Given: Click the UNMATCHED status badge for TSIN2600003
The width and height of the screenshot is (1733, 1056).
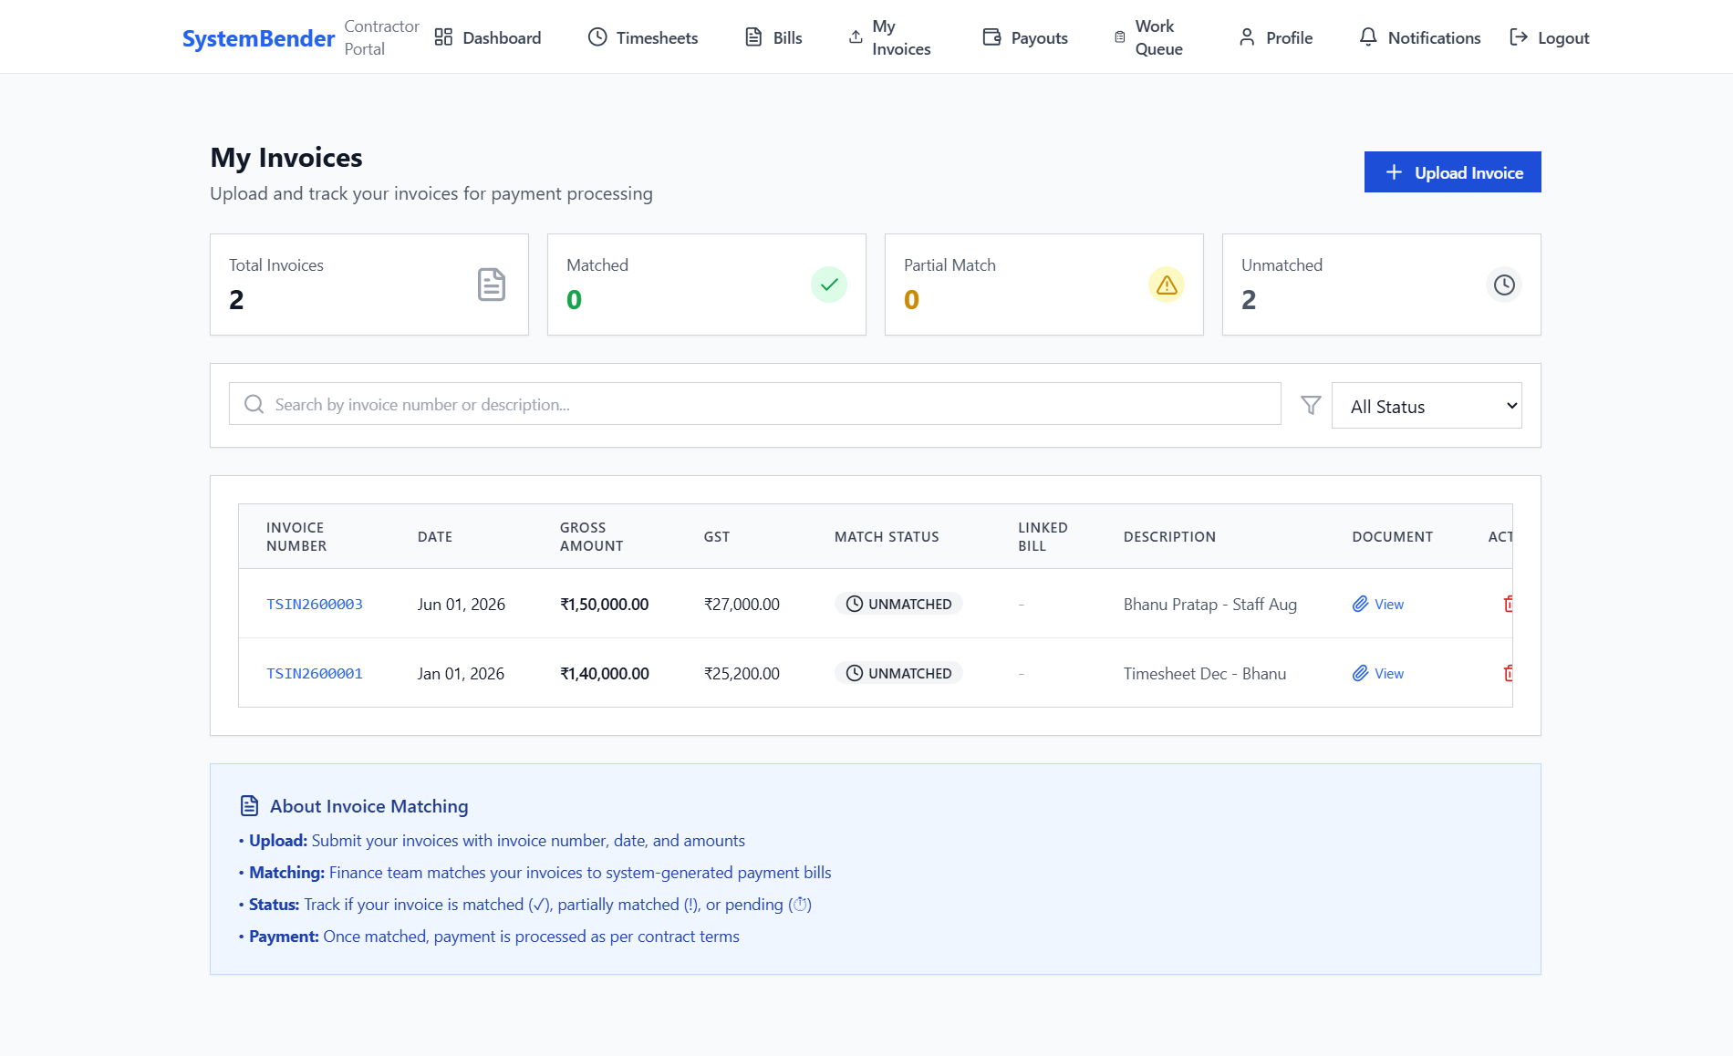Looking at the screenshot, I should (x=898, y=604).
